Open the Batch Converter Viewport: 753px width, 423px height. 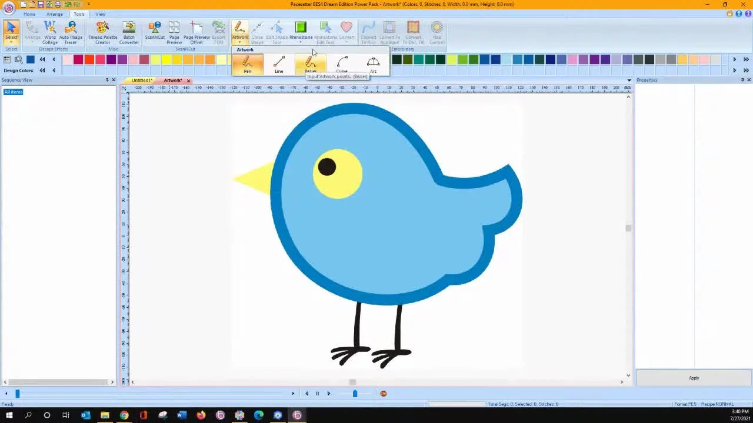click(x=129, y=33)
